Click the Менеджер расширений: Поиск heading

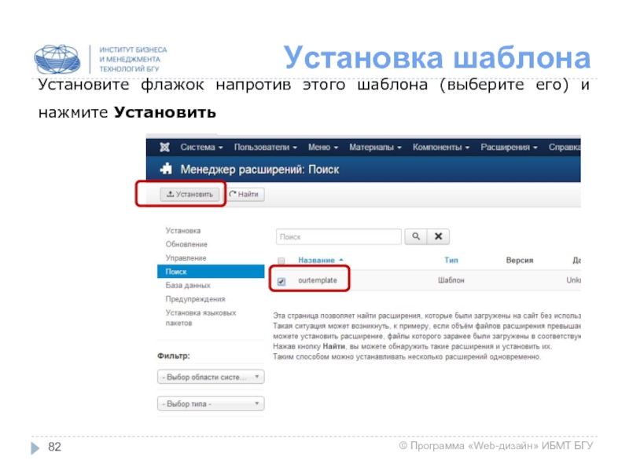pyautogui.click(x=259, y=170)
